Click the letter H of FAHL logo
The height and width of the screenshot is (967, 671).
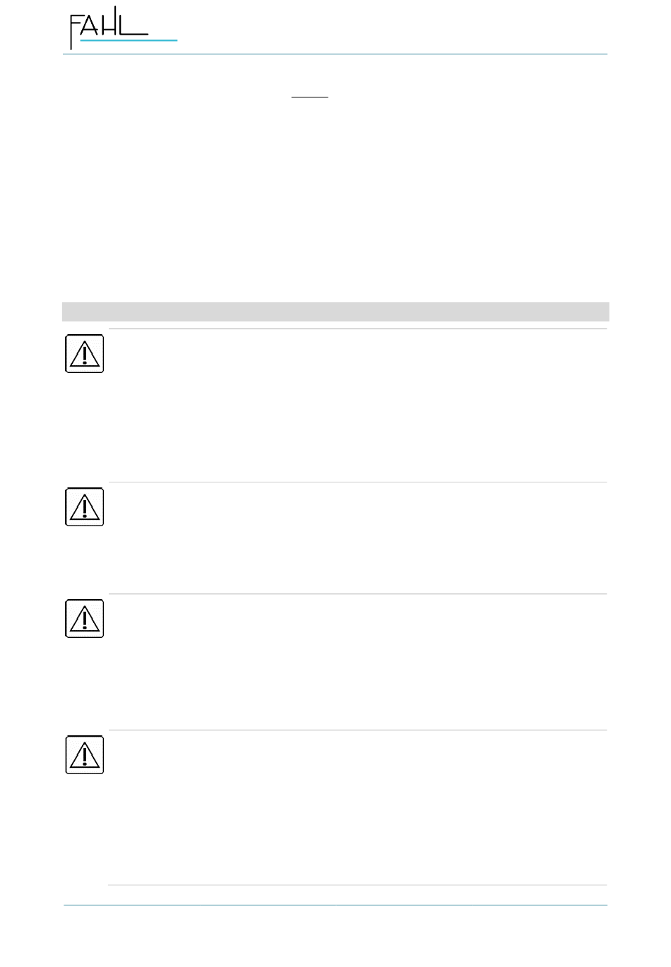click(109, 21)
